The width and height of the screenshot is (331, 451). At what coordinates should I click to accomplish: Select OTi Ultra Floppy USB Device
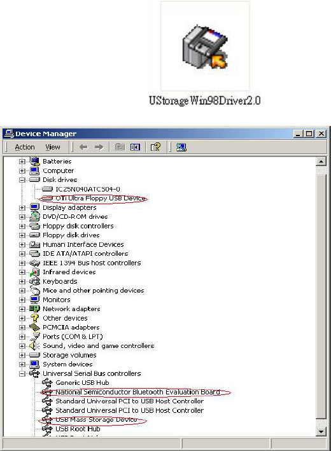[x=101, y=198]
